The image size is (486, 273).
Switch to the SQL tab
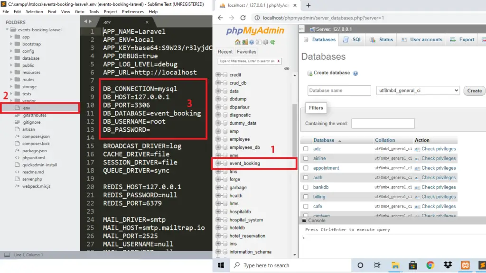[x=353, y=40]
